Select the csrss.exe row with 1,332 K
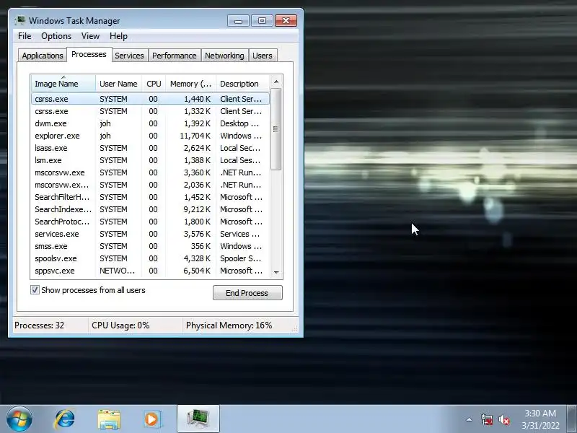 click(150, 111)
